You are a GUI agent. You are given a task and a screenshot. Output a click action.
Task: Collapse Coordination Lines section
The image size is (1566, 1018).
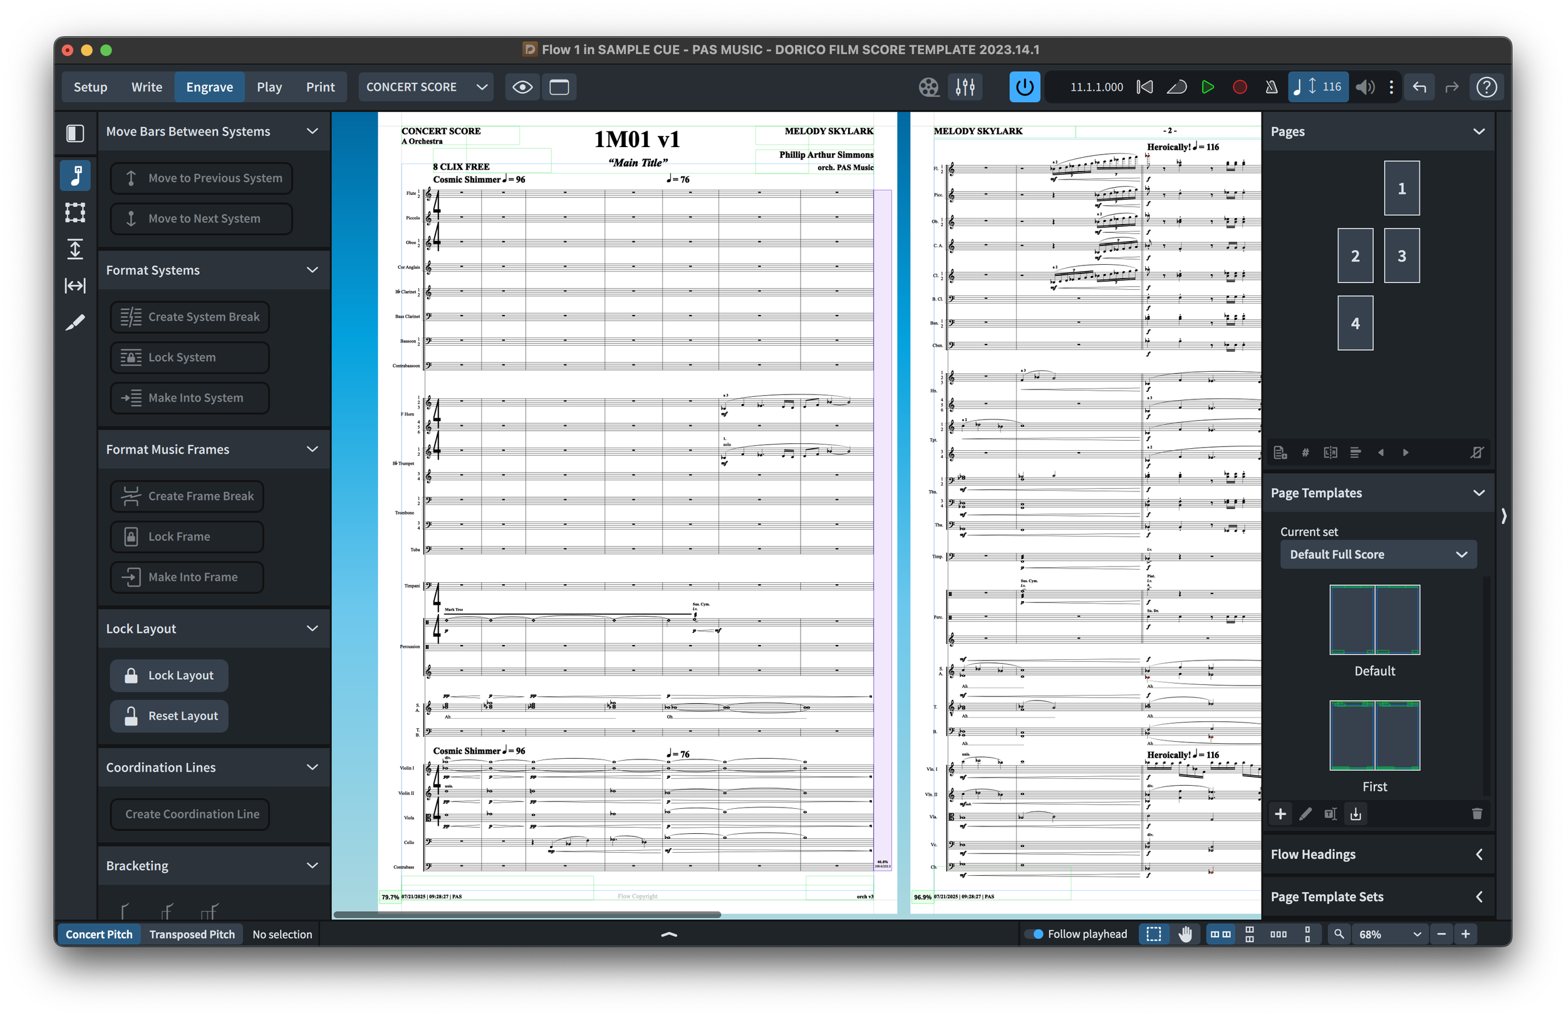(x=313, y=768)
